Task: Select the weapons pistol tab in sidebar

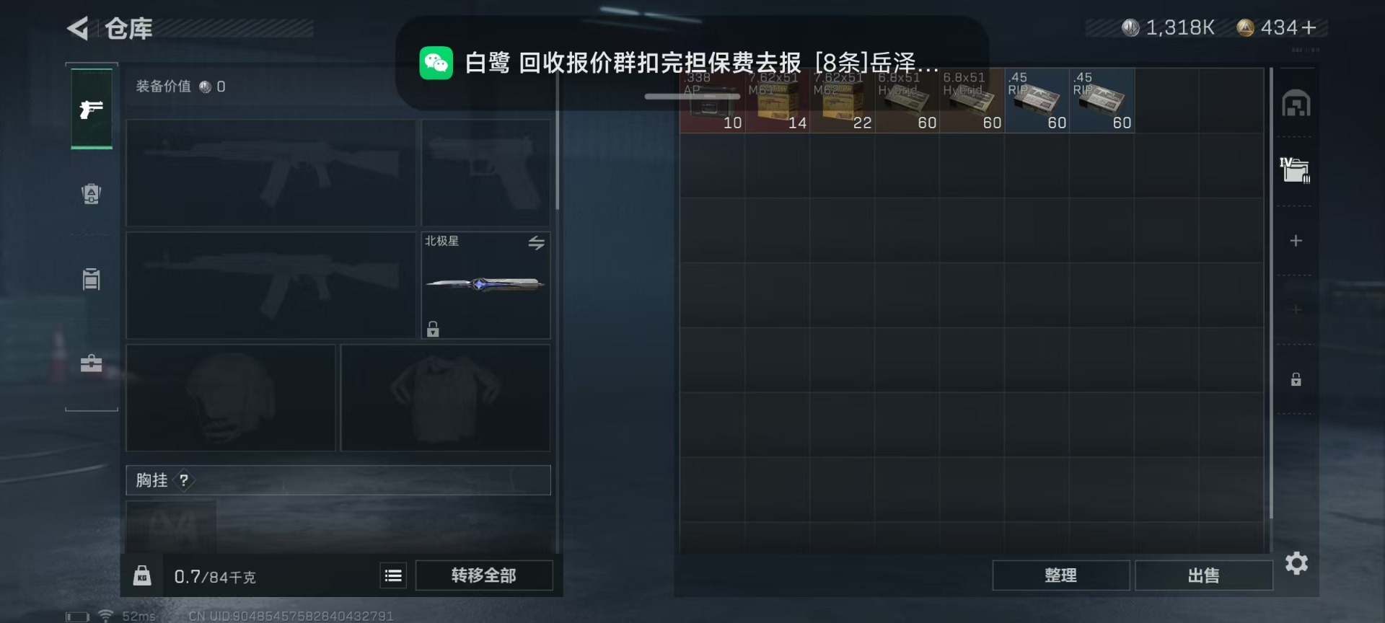Action: point(92,109)
